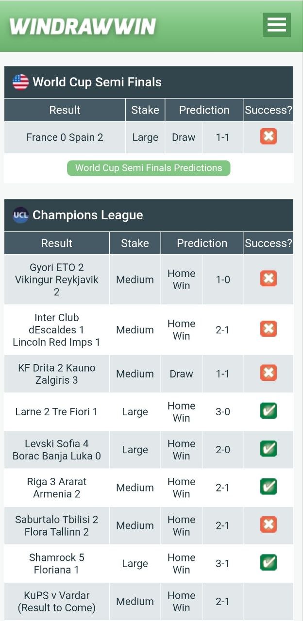
Task: Click red cross for Saburtalo Tbilisi row
Action: 269,524
